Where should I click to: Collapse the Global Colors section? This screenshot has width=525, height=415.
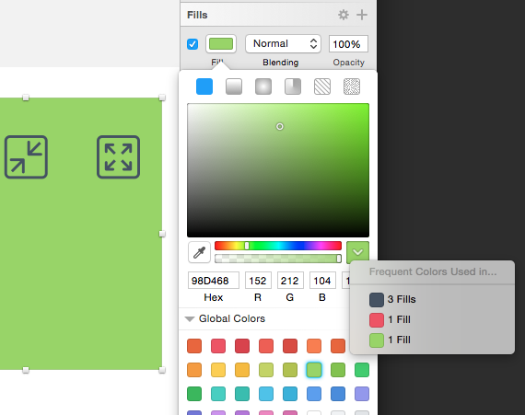tap(190, 319)
